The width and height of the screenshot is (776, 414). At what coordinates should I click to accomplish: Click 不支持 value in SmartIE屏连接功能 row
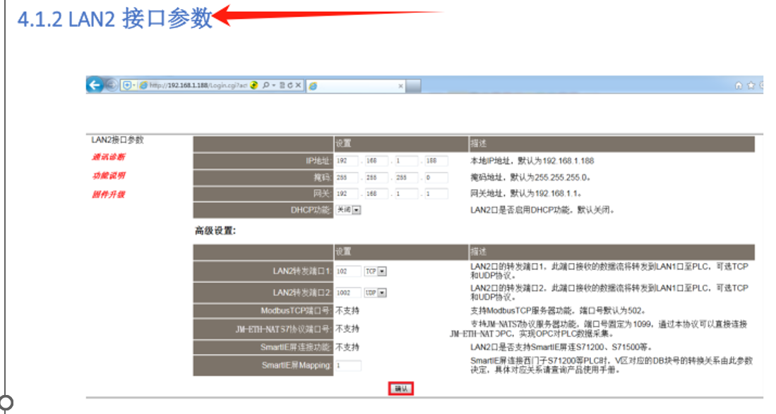pyautogui.click(x=347, y=347)
